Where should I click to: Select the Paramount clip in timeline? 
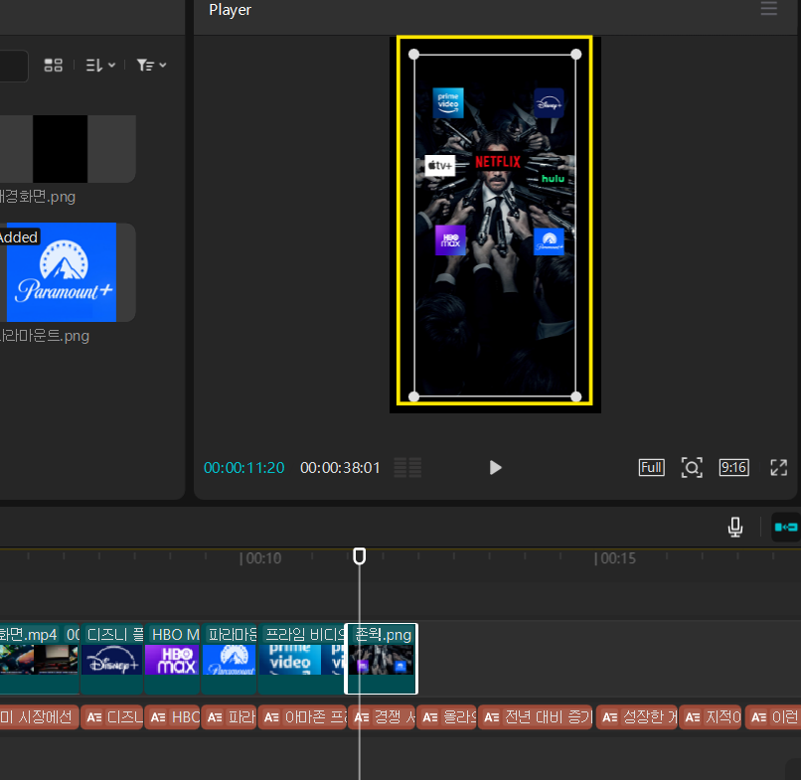(229, 659)
